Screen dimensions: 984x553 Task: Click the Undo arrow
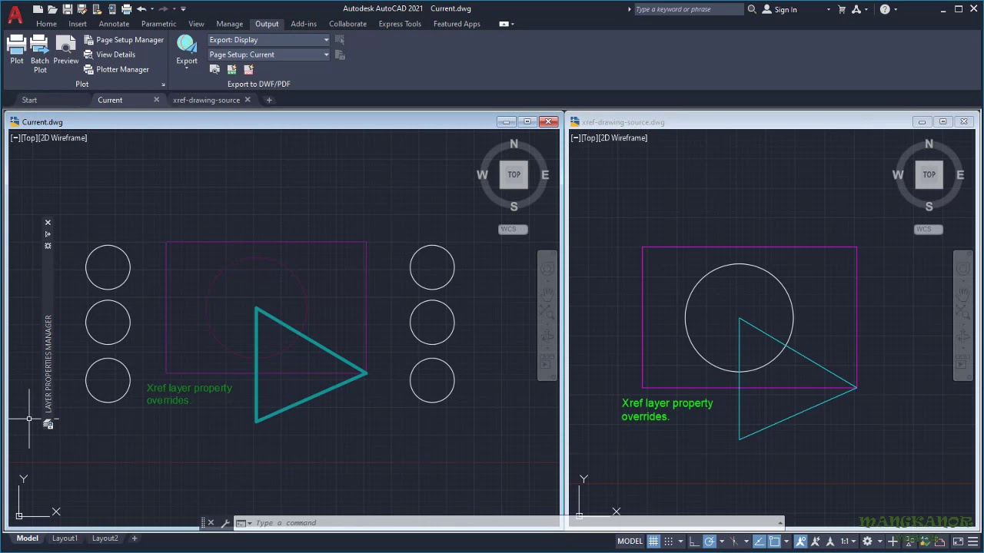tap(141, 9)
